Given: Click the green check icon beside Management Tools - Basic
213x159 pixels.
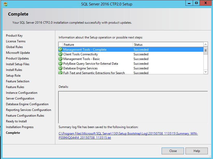Looking at the screenshot, I should 60,59.
